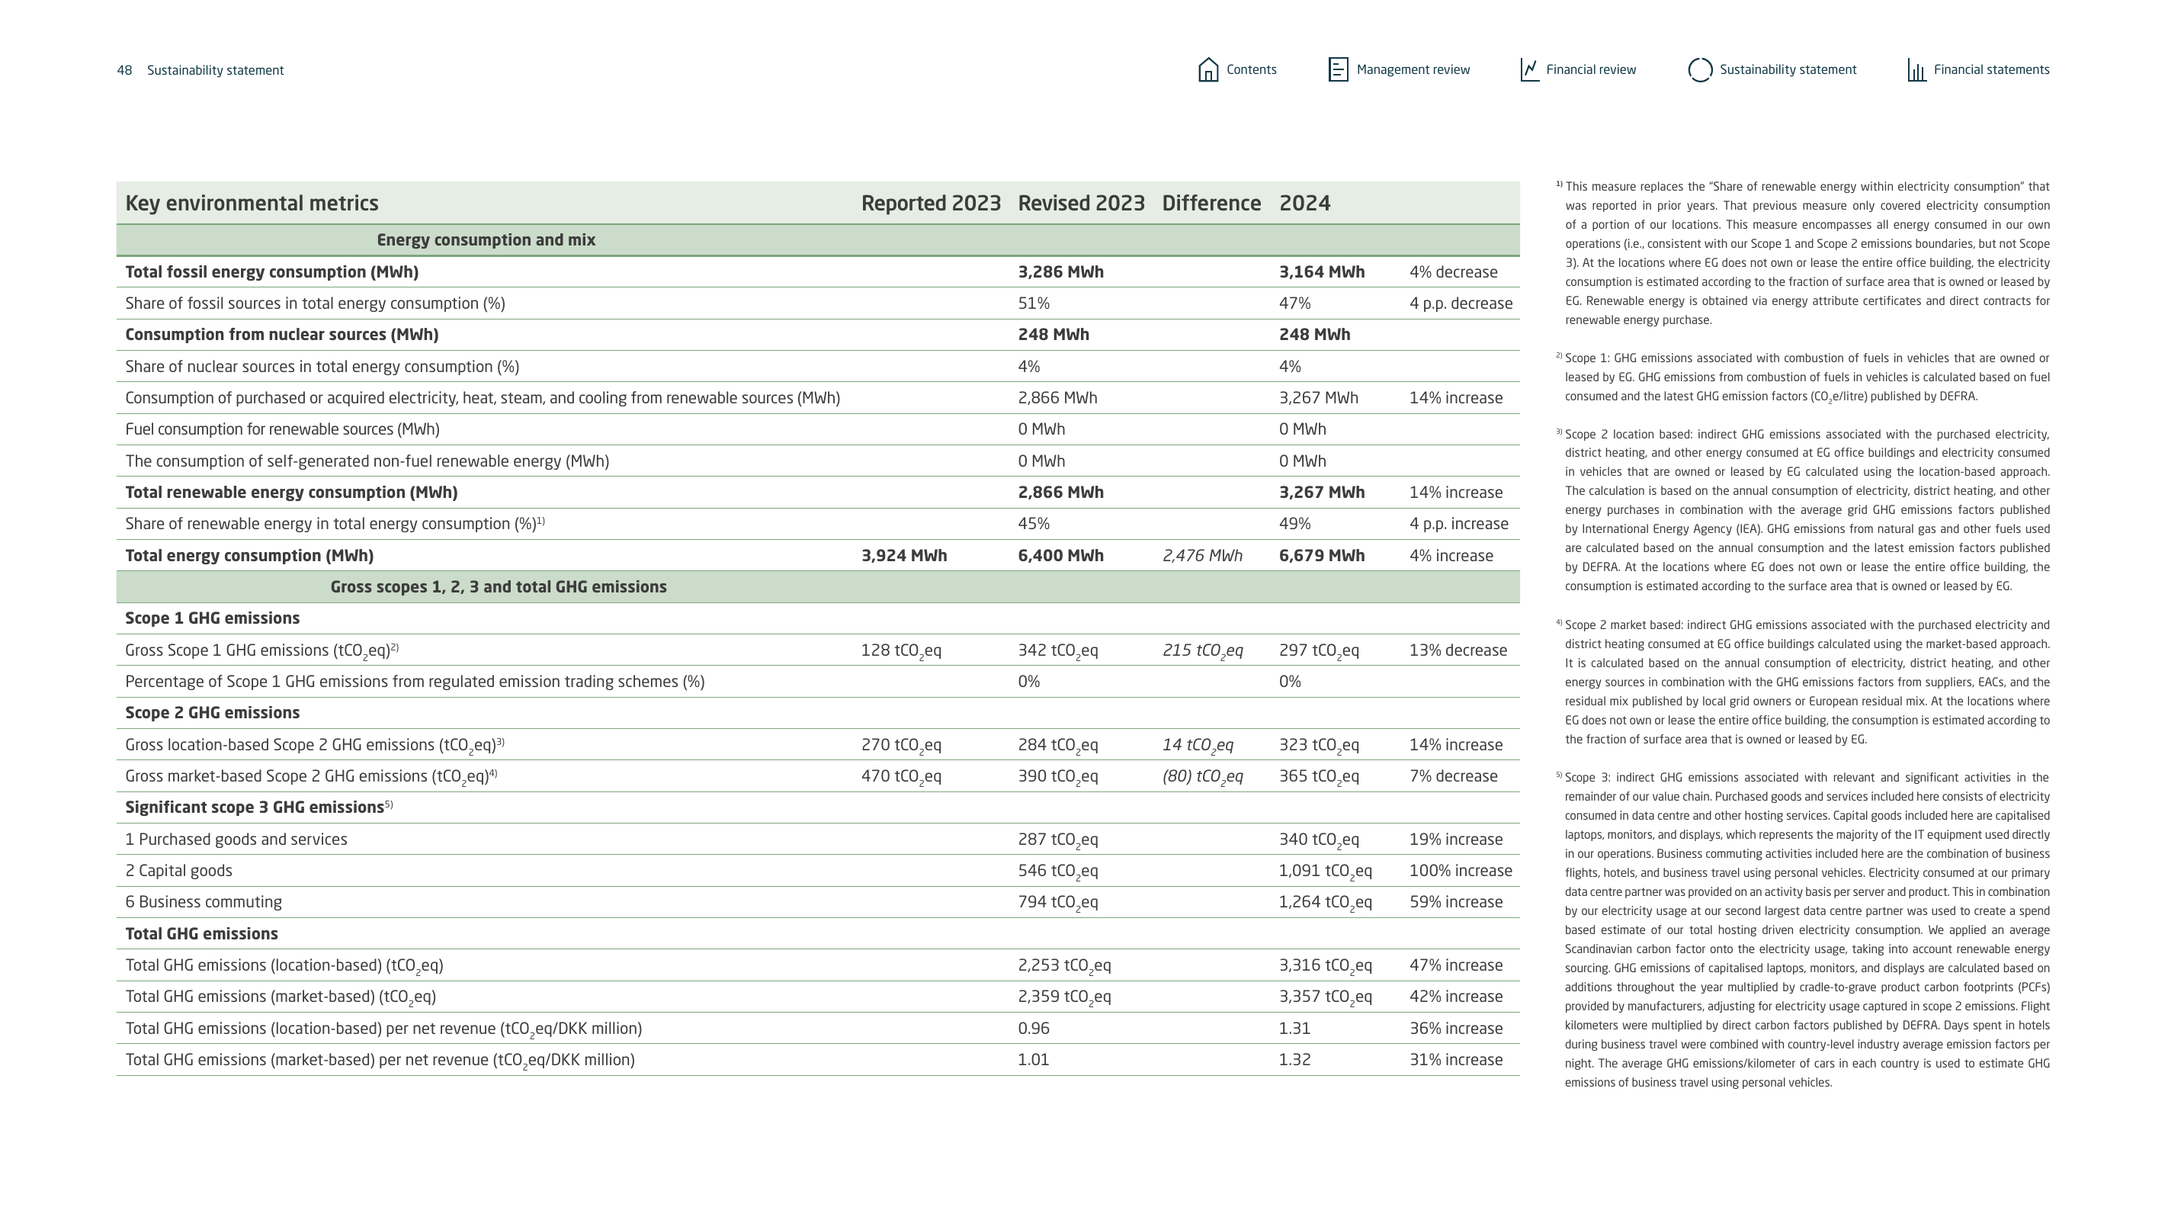Click the 'Difference' column header

(1211, 203)
